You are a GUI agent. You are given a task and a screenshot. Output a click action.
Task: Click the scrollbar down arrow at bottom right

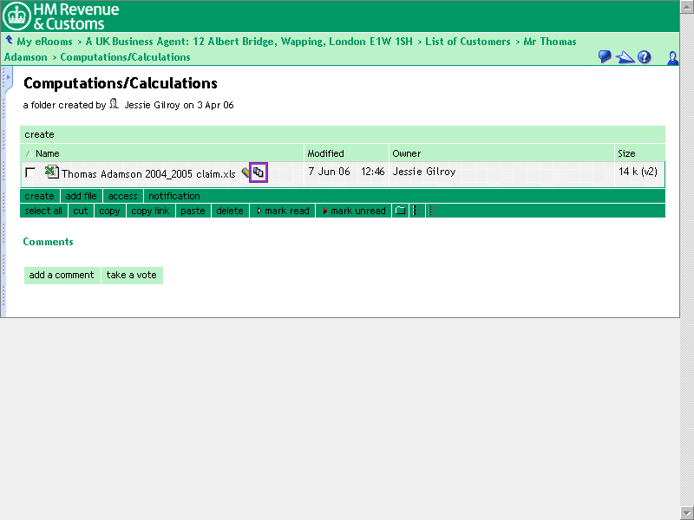click(686, 510)
